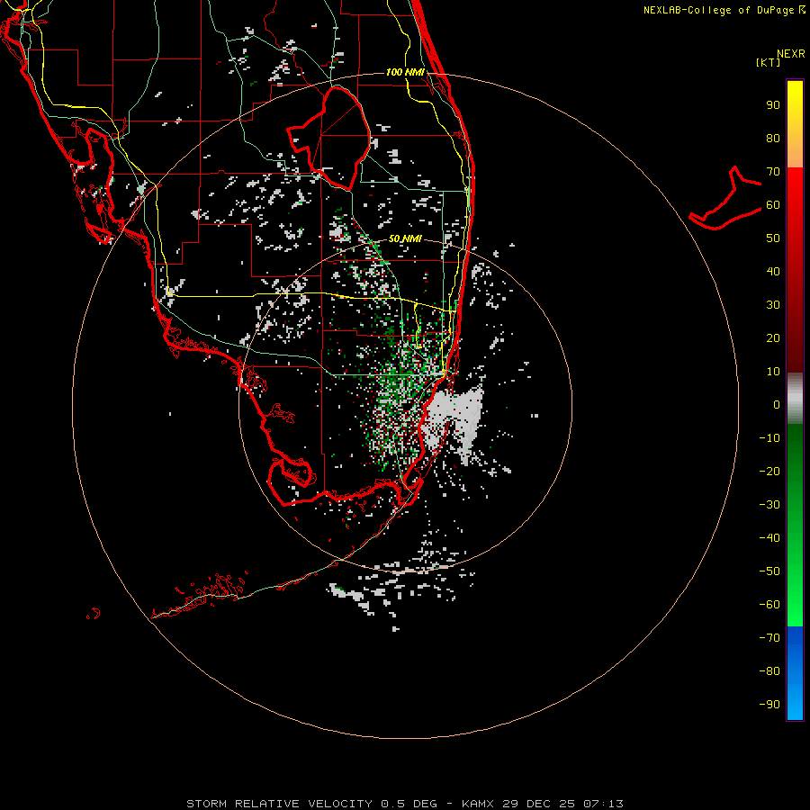This screenshot has height=810, width=810.
Task: Pick the blue segment of the velocity color bar
Action: (795, 673)
